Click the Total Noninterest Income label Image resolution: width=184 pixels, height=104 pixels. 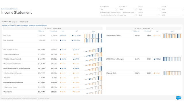[12, 64]
